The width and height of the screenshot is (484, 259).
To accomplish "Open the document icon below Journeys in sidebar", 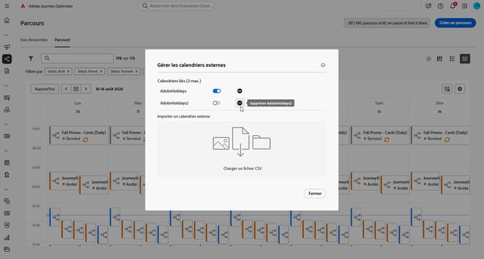I will (7, 71).
